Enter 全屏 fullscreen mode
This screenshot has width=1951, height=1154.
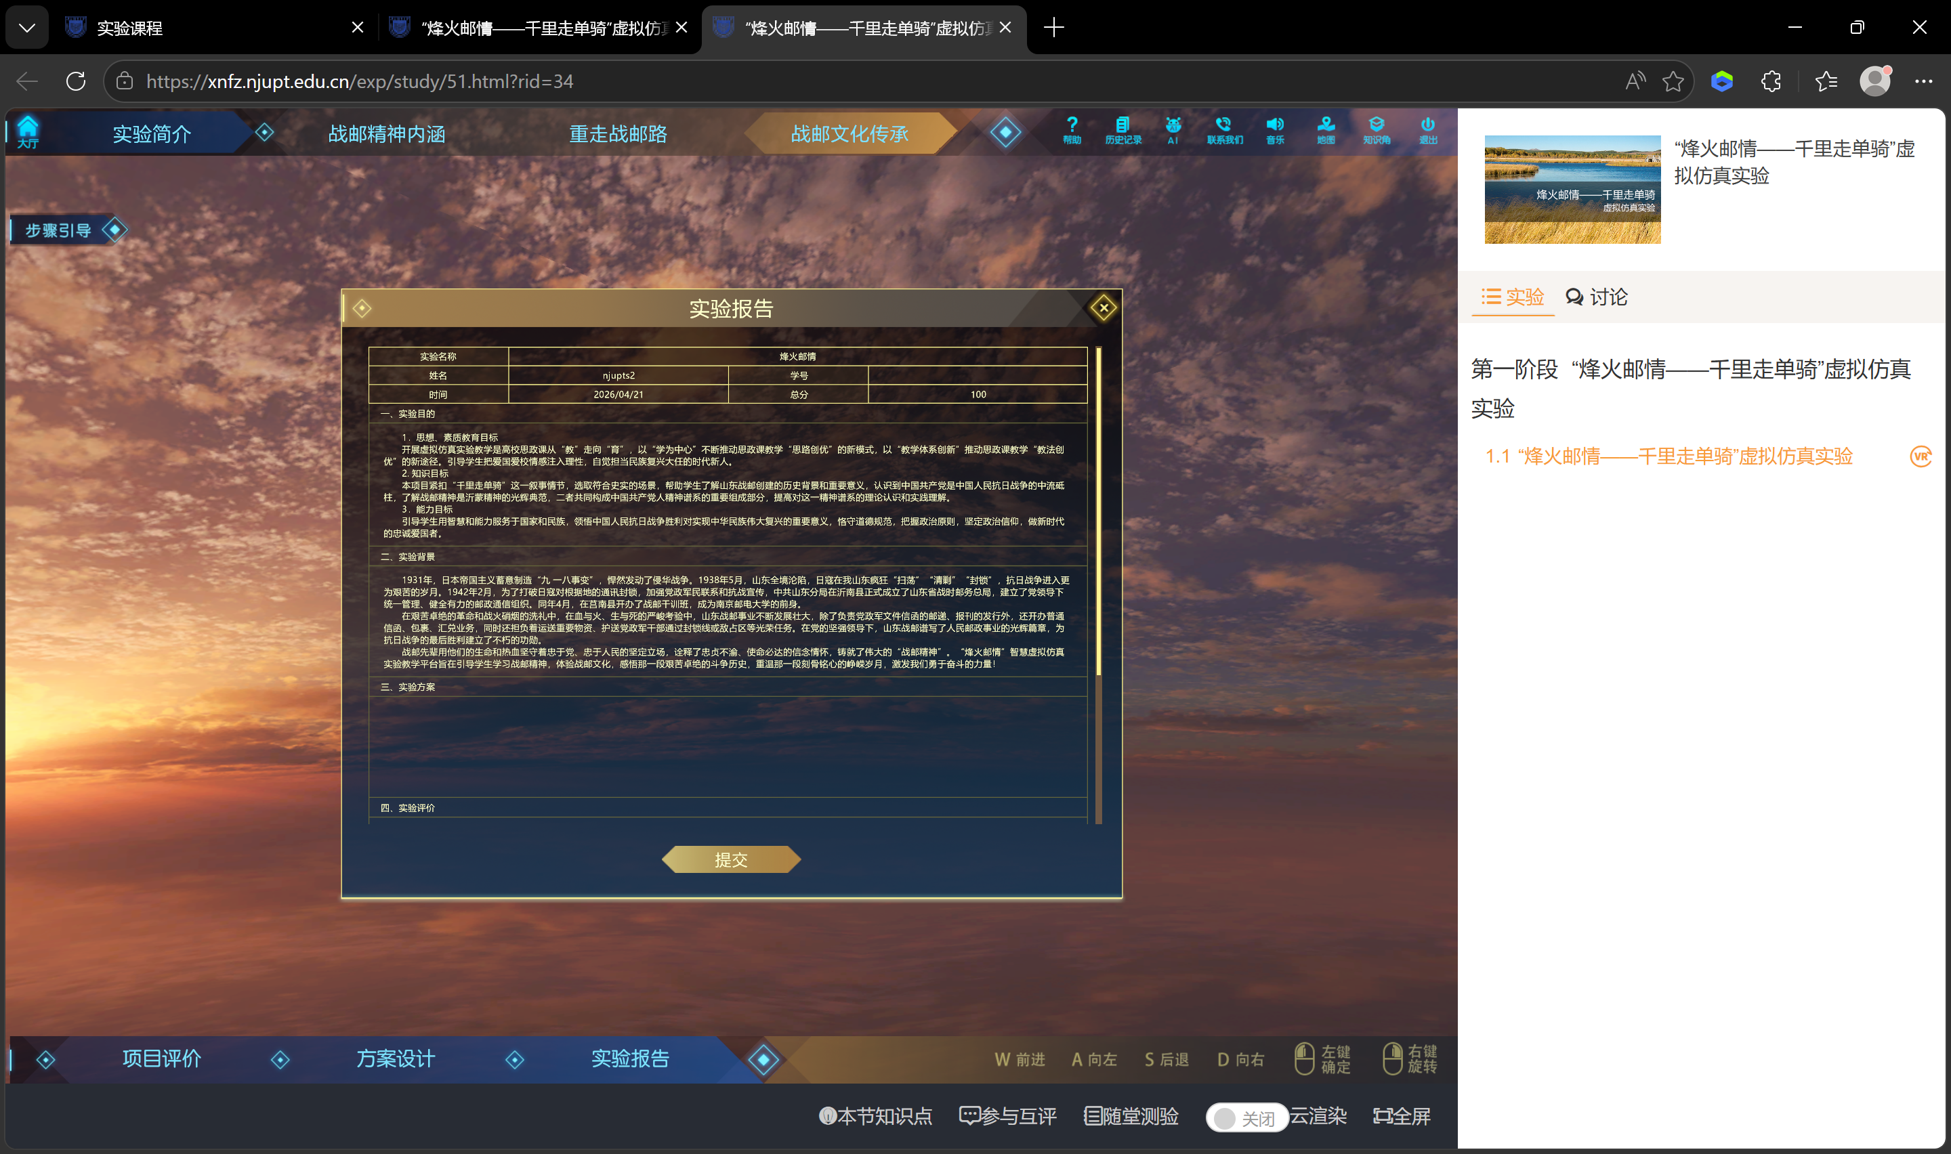point(1401,1116)
